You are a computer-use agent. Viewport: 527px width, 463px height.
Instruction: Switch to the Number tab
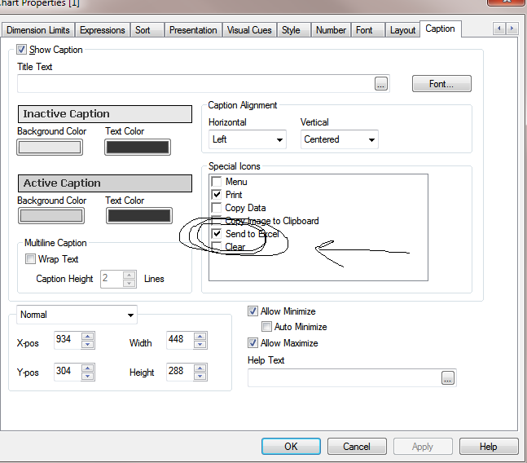coord(331,30)
